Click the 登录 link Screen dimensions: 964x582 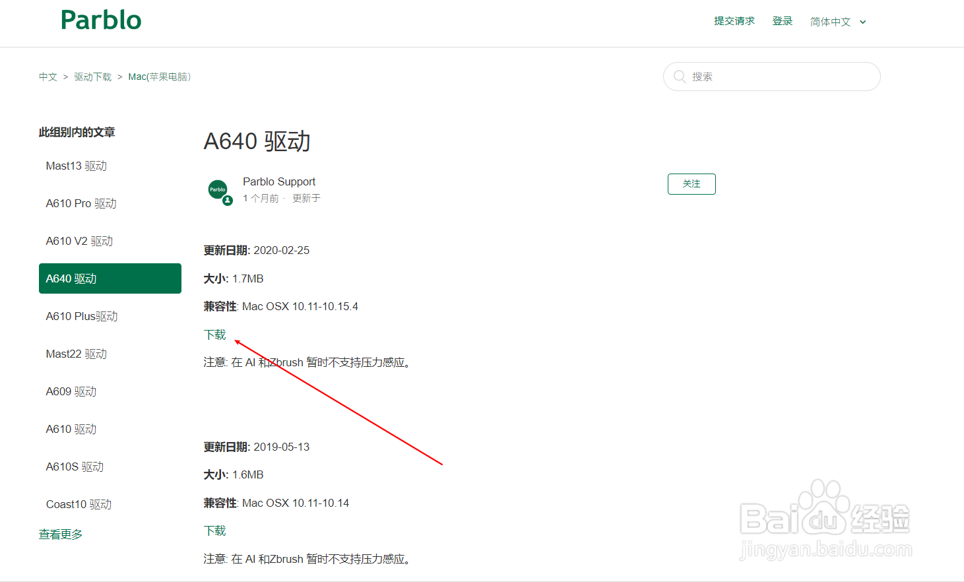(783, 21)
